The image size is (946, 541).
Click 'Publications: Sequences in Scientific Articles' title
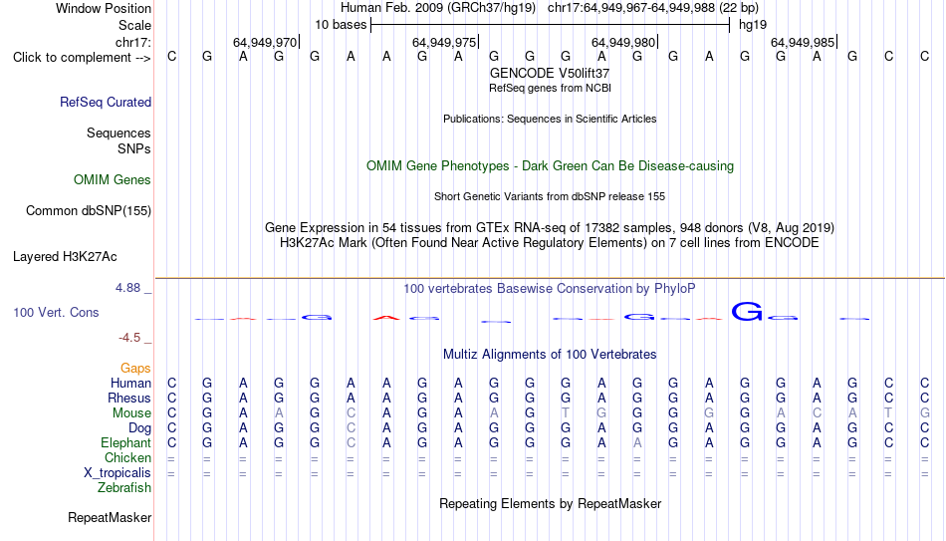(x=550, y=119)
